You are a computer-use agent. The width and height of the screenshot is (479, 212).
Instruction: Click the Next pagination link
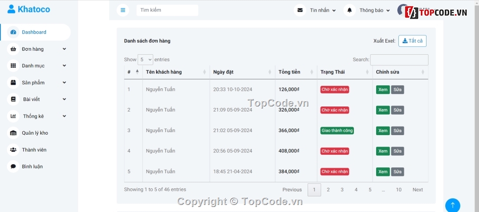coord(417,190)
